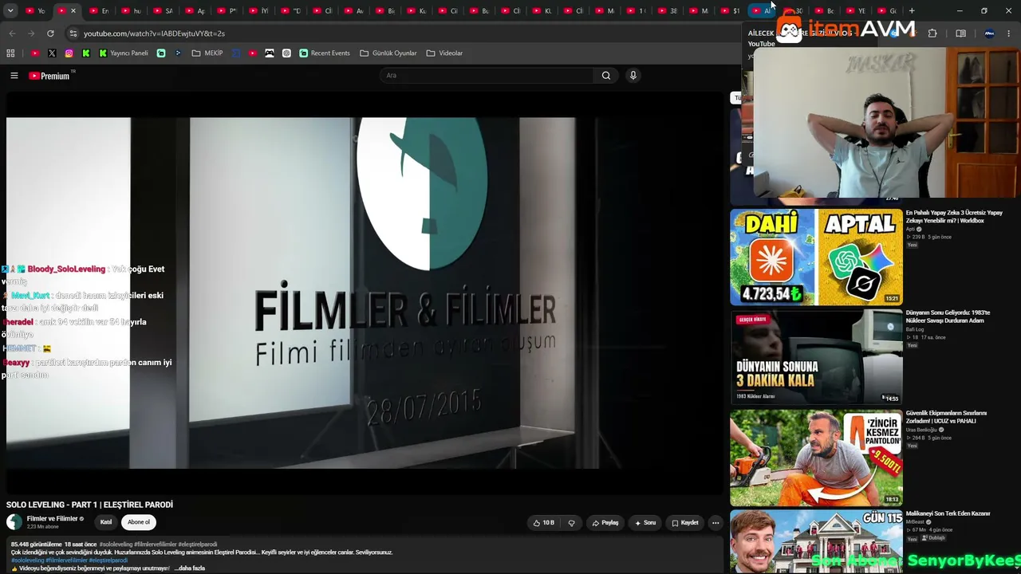Open the Chrome tab search dropdown
The image size is (1021, 574).
tap(10, 11)
